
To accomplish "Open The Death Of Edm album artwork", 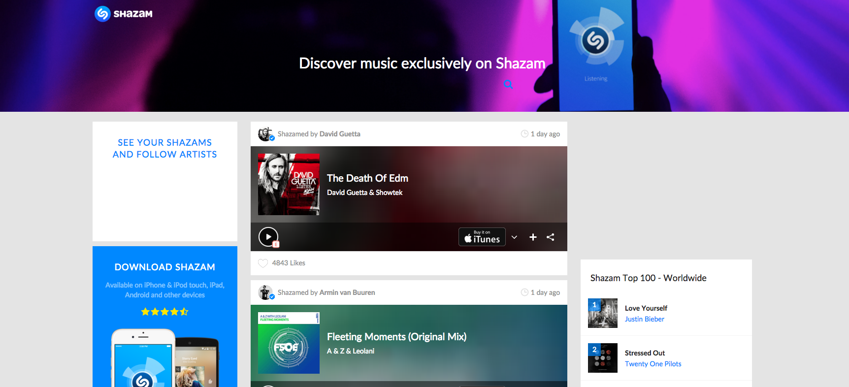I will click(x=289, y=184).
